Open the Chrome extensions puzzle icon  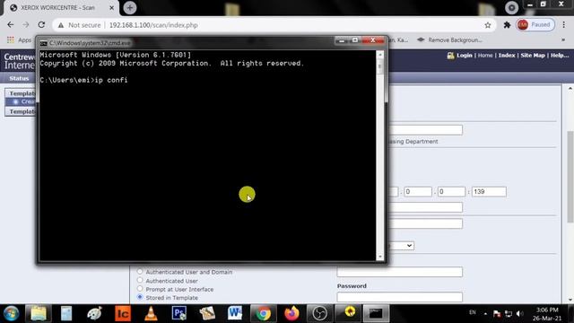[507, 25]
